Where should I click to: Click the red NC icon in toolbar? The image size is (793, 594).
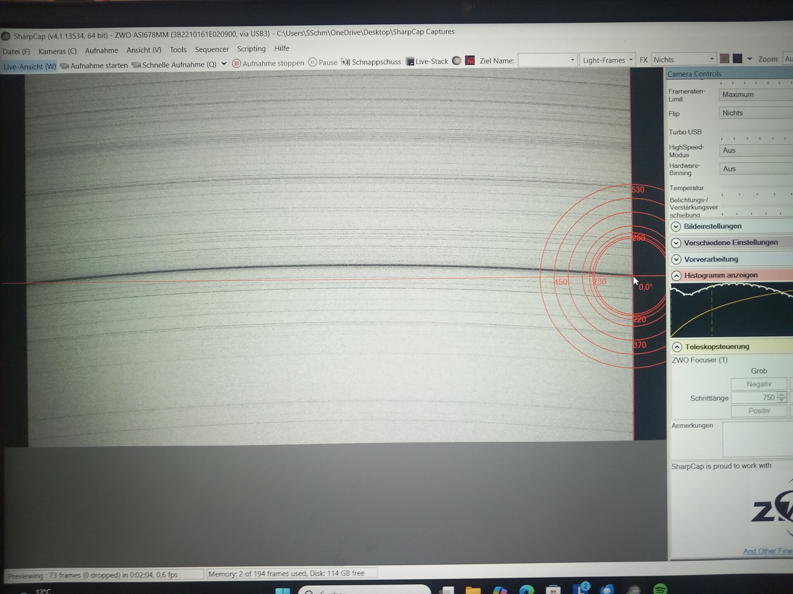click(470, 61)
